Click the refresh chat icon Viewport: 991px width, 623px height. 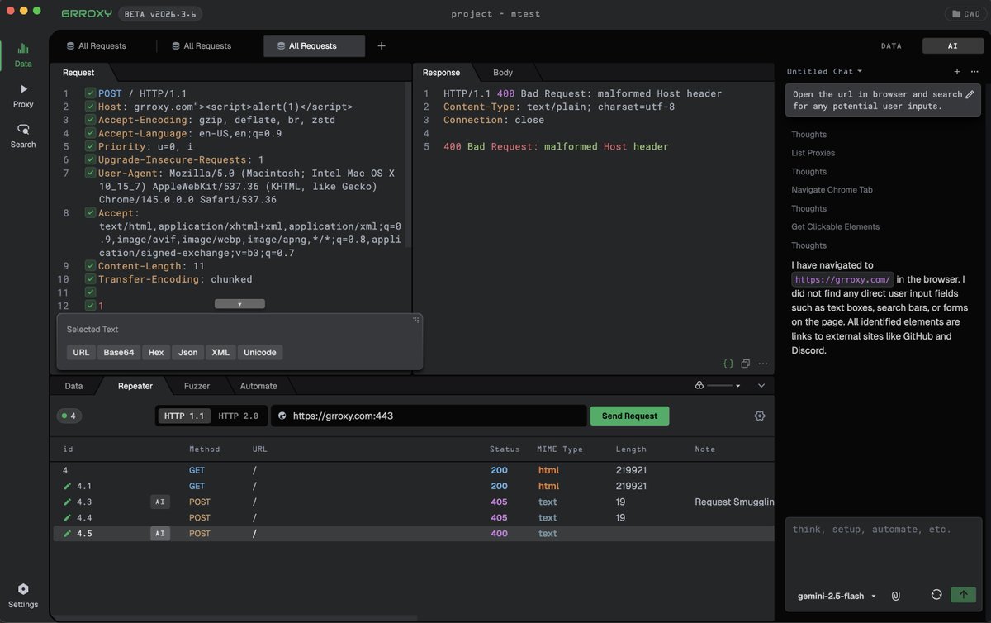[x=936, y=595]
